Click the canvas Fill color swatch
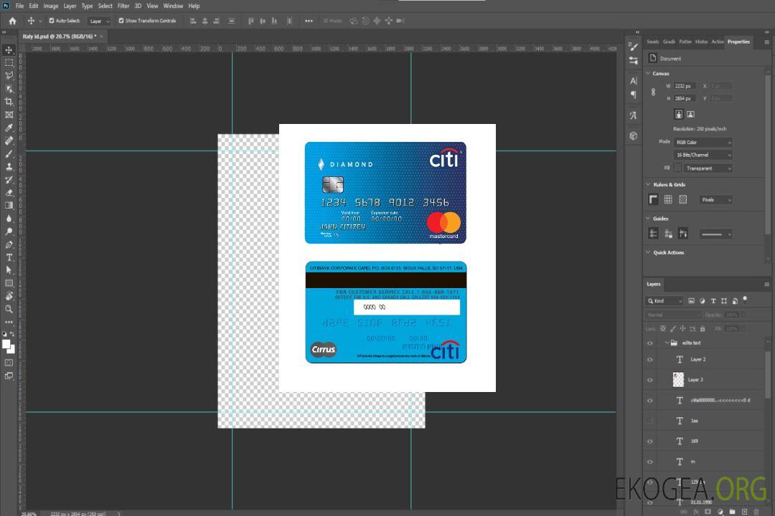Image resolution: width=775 pixels, height=516 pixels. [x=677, y=168]
